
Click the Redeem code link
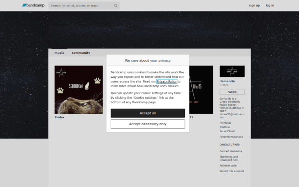pos(228,166)
